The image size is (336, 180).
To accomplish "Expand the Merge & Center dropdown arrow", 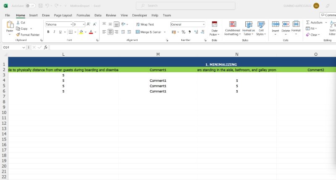I will click(x=164, y=32).
